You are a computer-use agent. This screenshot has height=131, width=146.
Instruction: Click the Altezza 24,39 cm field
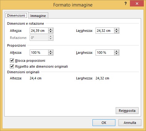coord(39,31)
